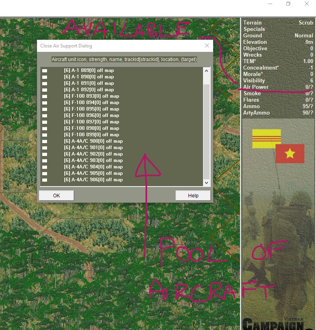This screenshot has width=316, height=330.
Task: Click text '[6] F-100 898[0] off map'
Action: tap(92, 128)
